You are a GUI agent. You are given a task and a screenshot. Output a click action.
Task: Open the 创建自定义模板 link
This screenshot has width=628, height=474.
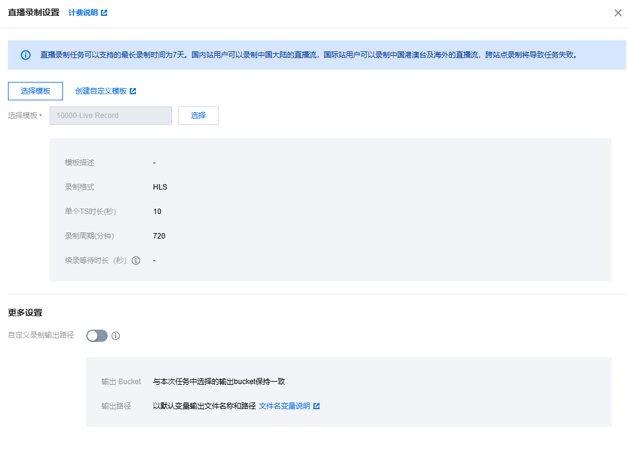101,91
